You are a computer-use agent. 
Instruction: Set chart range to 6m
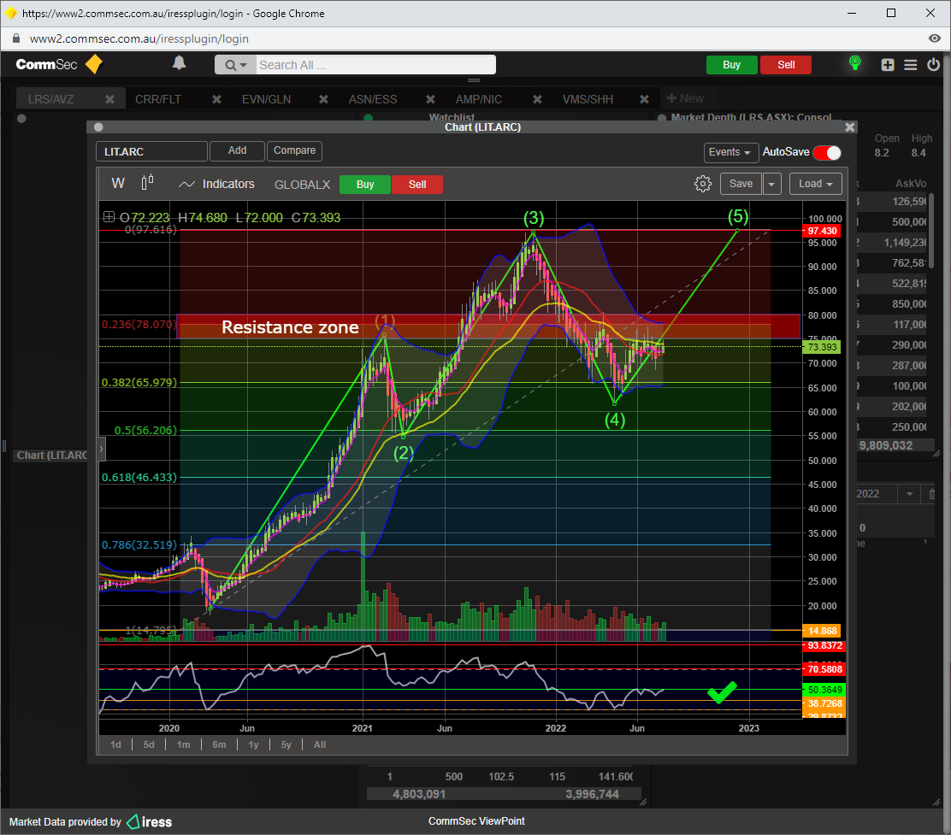click(x=219, y=744)
